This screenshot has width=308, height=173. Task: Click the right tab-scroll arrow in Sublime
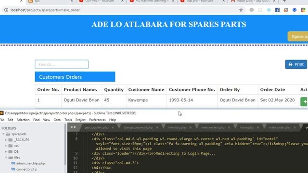(75, 127)
